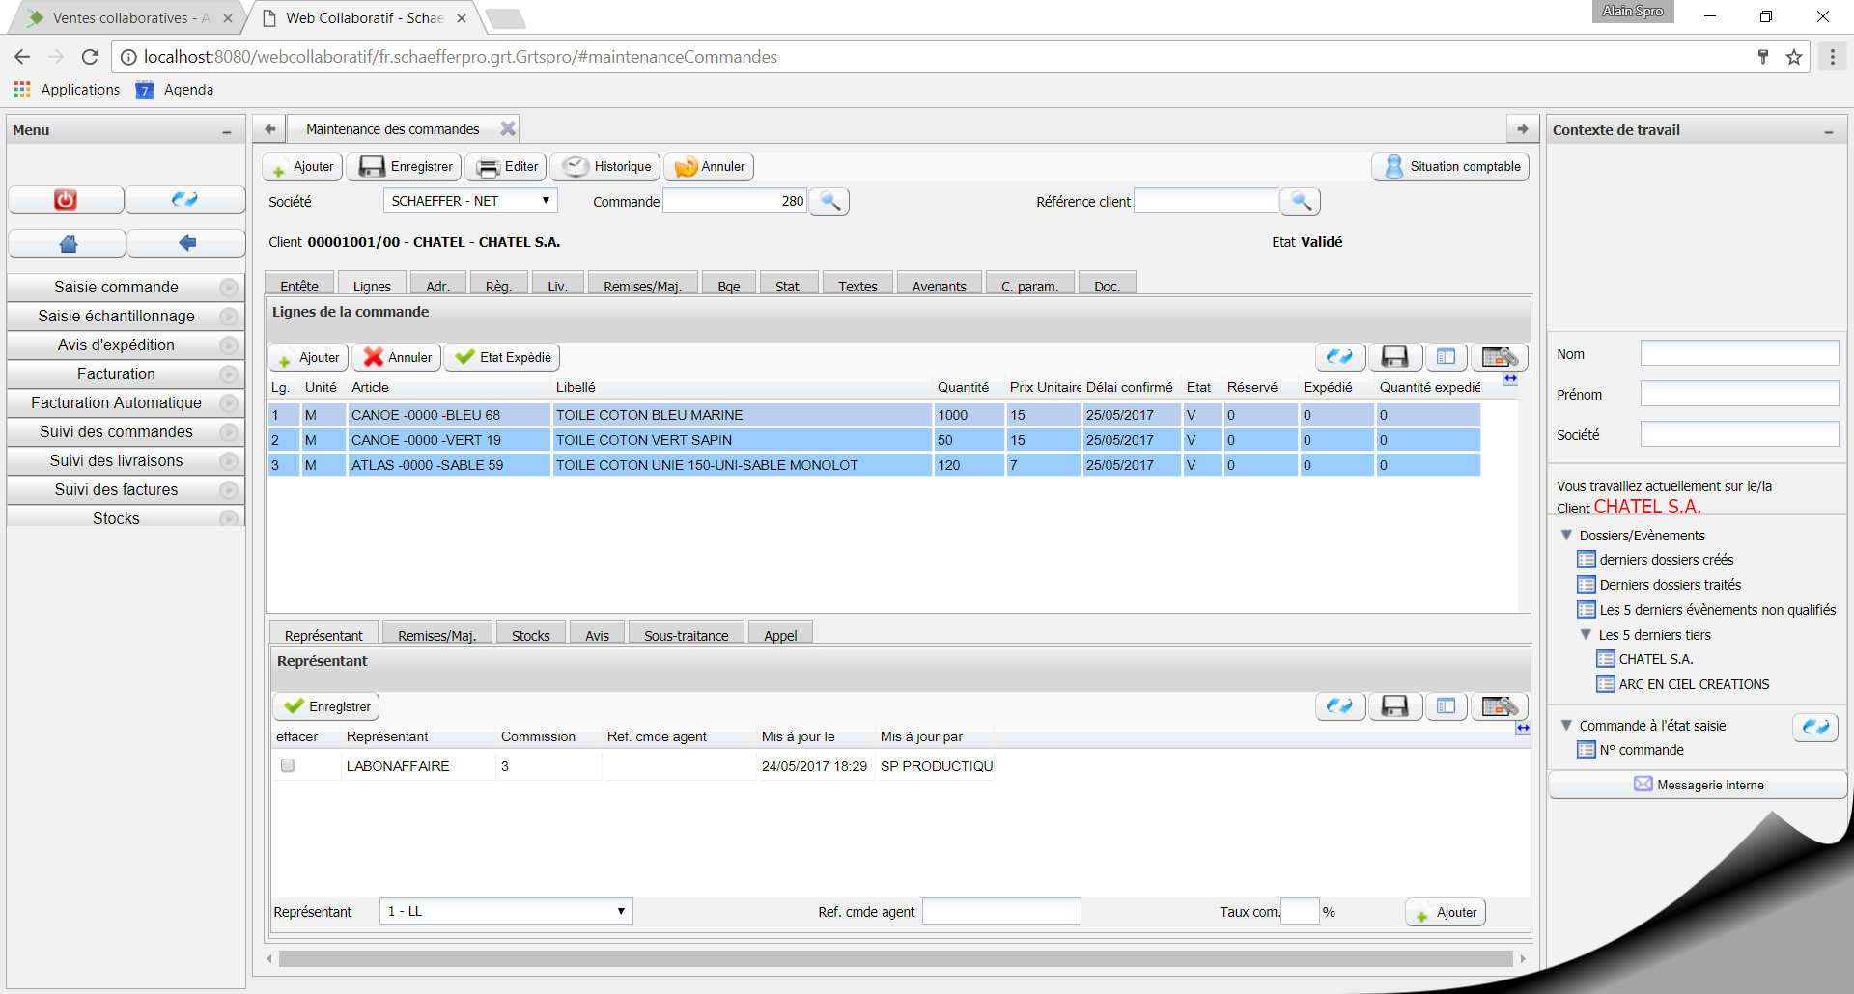Open the Société dropdown showing SCHAEFFER - NET
Viewport: 1854px width, 994px height.
point(469,200)
